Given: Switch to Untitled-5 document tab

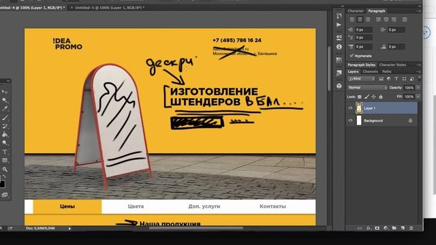Looking at the screenshot, I should pos(110,7).
